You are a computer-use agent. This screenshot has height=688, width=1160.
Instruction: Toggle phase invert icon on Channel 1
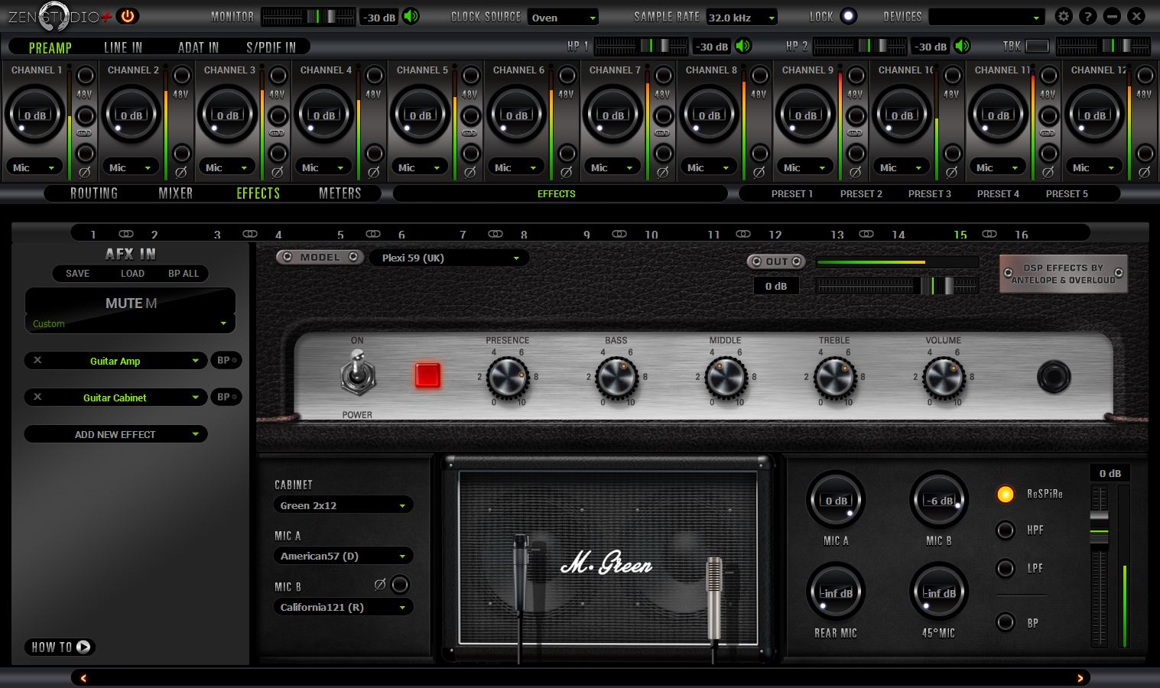click(x=85, y=173)
